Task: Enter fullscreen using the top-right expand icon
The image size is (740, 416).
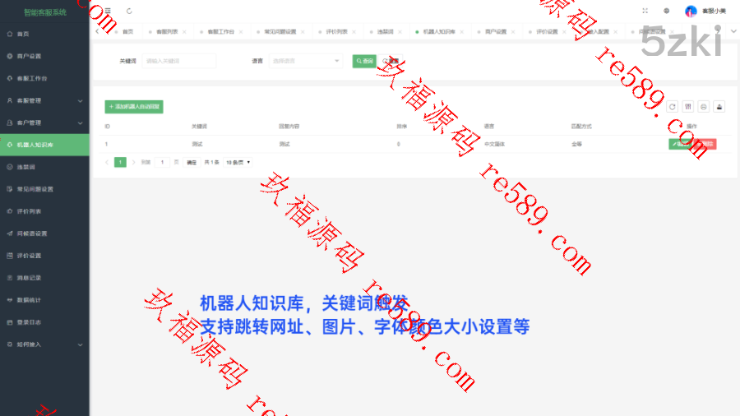Action: [645, 11]
